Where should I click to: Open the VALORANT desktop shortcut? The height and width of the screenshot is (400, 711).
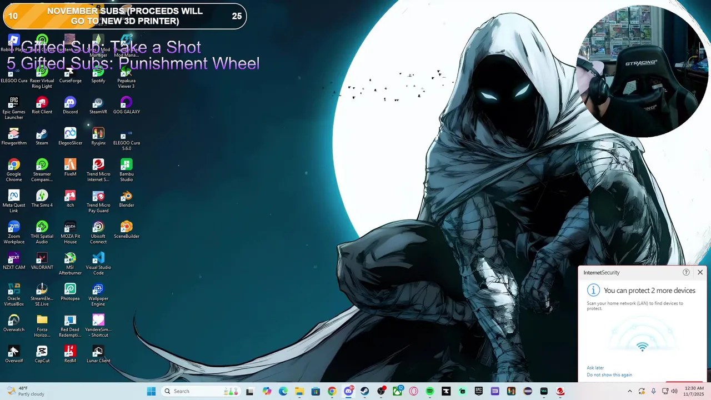tap(42, 261)
